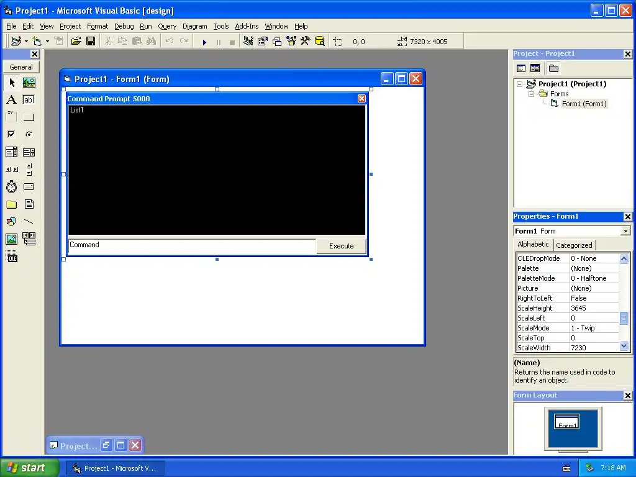This screenshot has height=477, width=636.
Task: Click View Object in Project panel
Action: click(535, 68)
